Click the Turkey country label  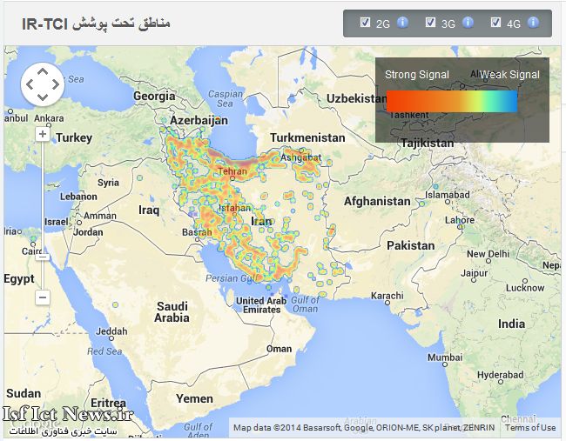[x=74, y=137]
